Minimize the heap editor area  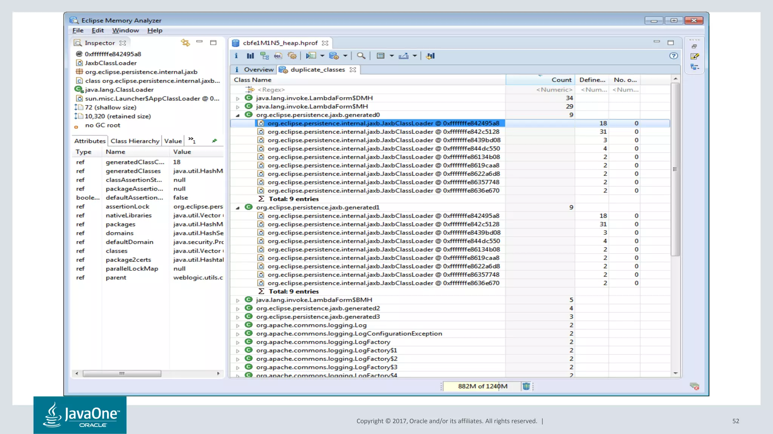pyautogui.click(x=657, y=41)
